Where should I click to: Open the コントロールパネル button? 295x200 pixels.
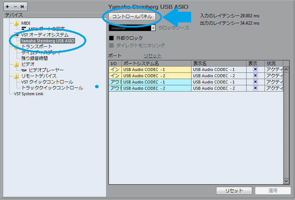[x=132, y=17]
